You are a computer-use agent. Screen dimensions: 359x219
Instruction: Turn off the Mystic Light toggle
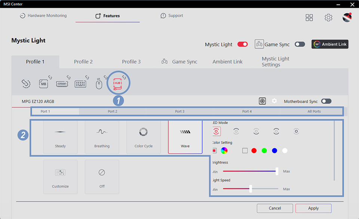pyautogui.click(x=242, y=44)
